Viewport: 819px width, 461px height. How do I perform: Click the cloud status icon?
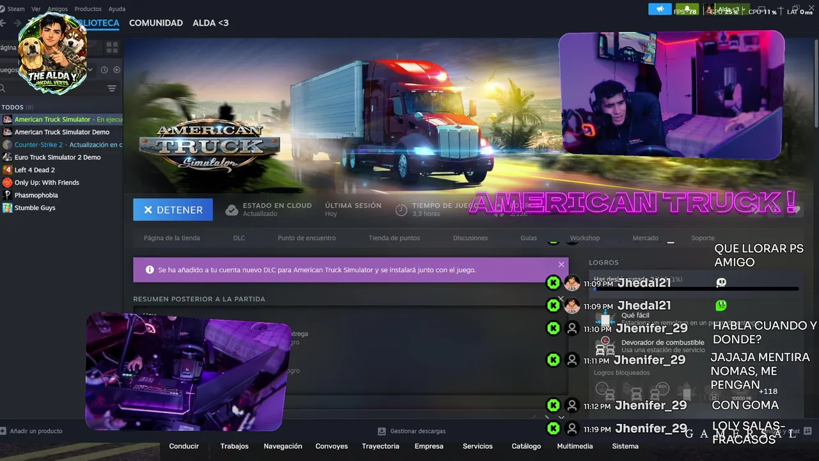coord(232,209)
